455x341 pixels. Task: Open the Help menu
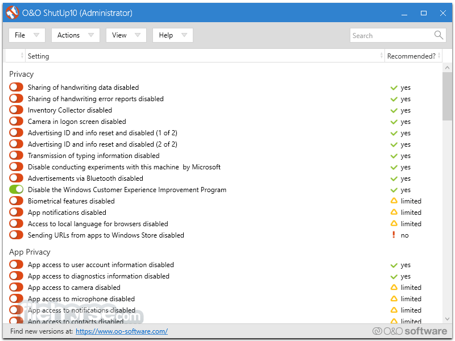[x=173, y=35]
